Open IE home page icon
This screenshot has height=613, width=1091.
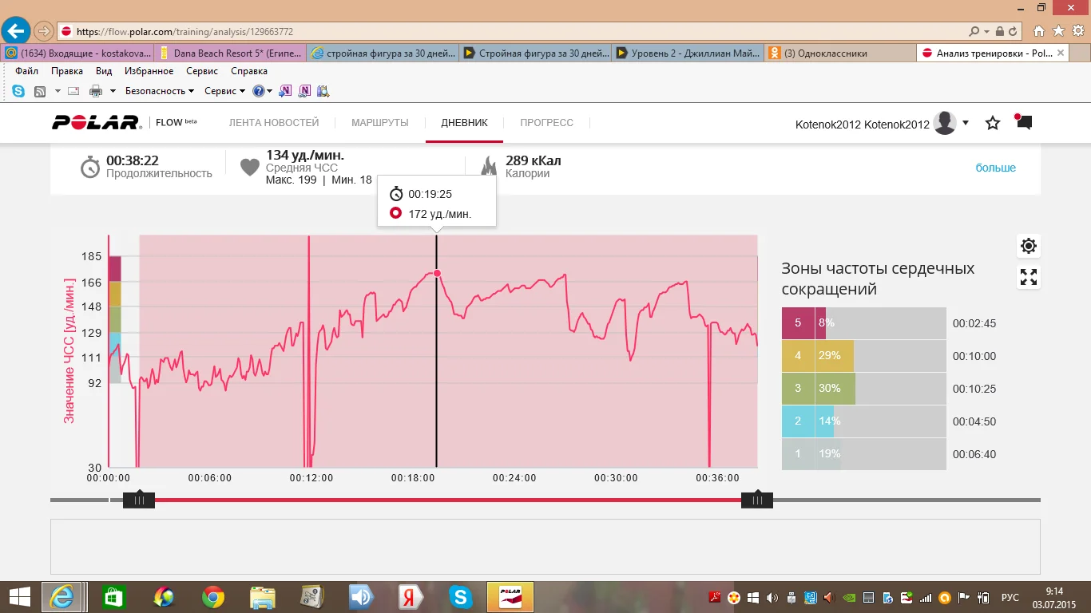[x=1039, y=31]
